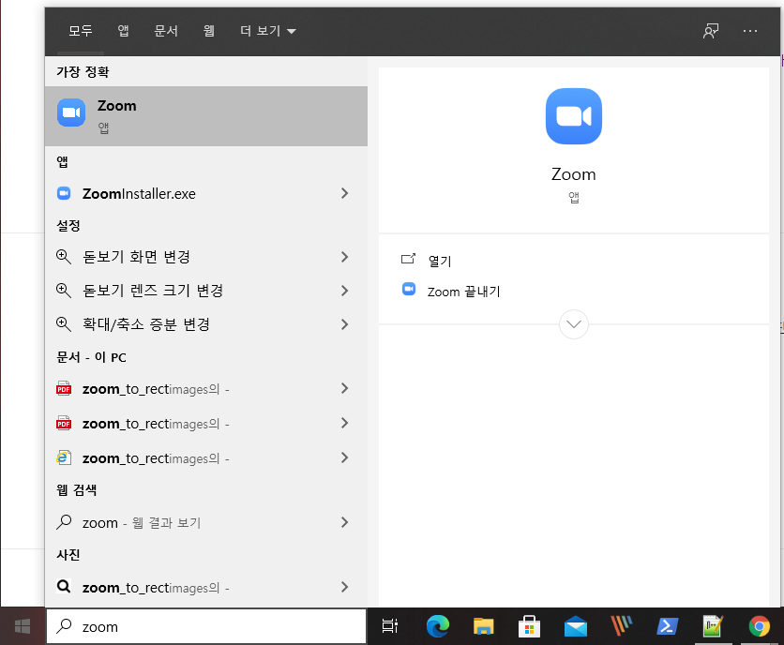Click the open-window icon next to 열기
This screenshot has height=645, width=784.
point(408,259)
